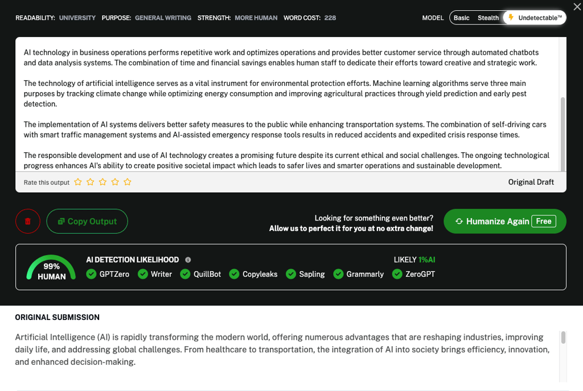Click the GPTZero green check icon
583x391 pixels.
click(91, 274)
